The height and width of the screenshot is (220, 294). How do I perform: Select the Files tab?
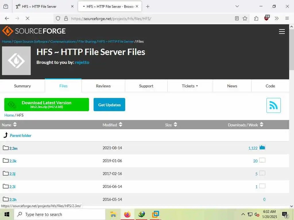pos(63,86)
